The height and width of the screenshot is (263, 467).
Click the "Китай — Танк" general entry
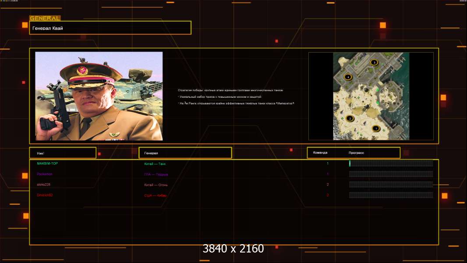(x=155, y=164)
